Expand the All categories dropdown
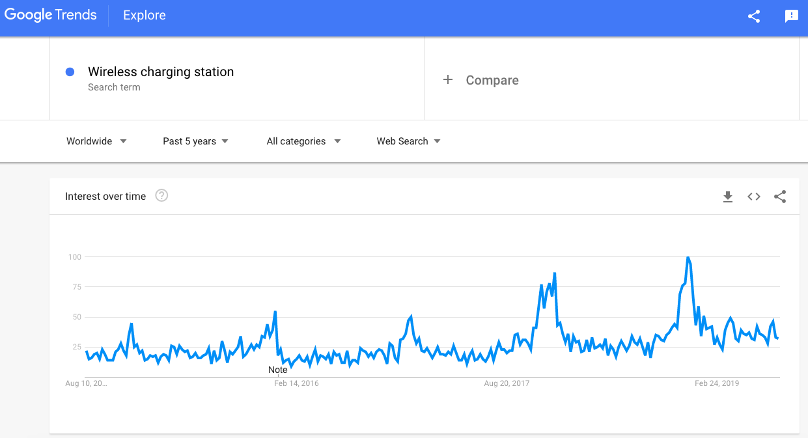Viewport: 808px width, 438px height. (x=303, y=141)
